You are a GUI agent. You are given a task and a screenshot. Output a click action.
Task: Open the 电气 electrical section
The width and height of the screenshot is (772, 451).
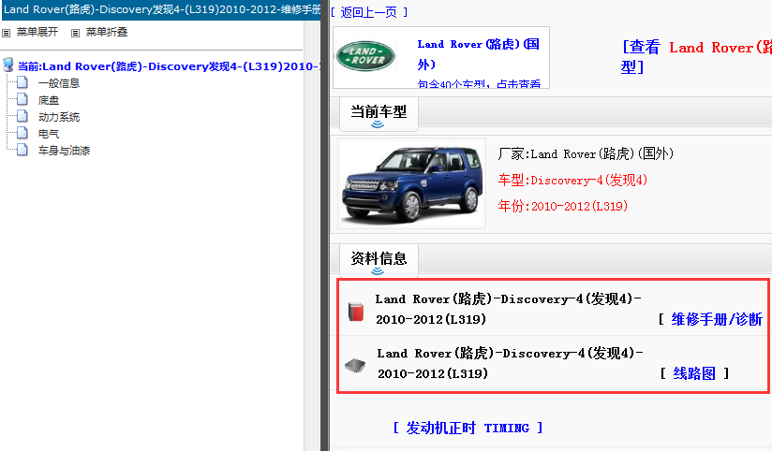click(x=49, y=134)
